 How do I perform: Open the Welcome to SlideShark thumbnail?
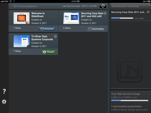tap(21, 18)
